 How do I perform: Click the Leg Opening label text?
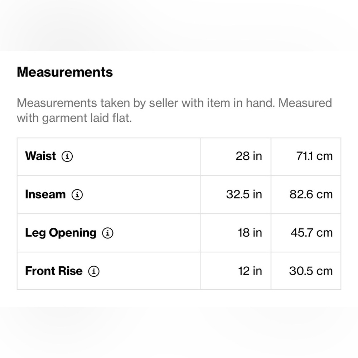[61, 233]
